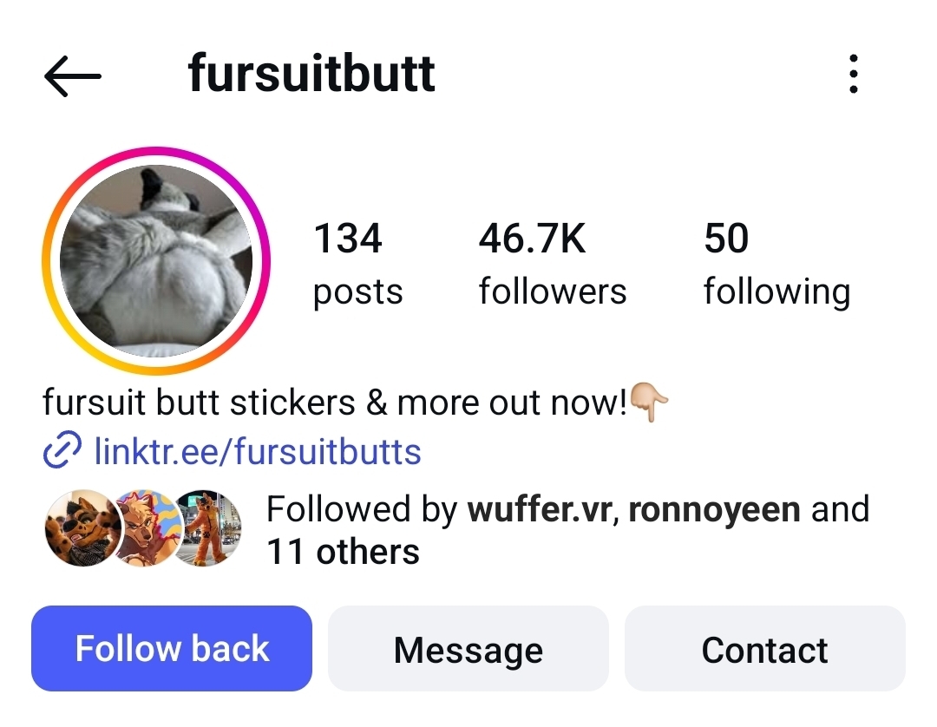This screenshot has height=727, width=937.
Task: Click the link chain icon
Action: (x=62, y=449)
